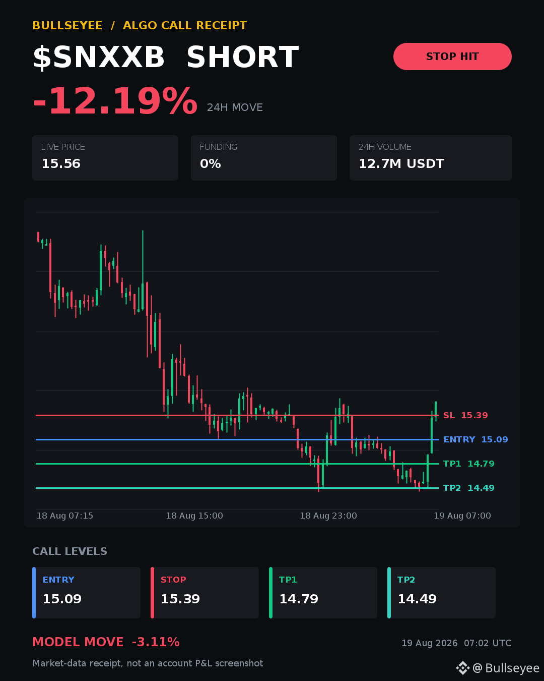Click the Binance logo icon beside @Bullseyee
Viewport: 544px width, 681px height.
pos(462,668)
